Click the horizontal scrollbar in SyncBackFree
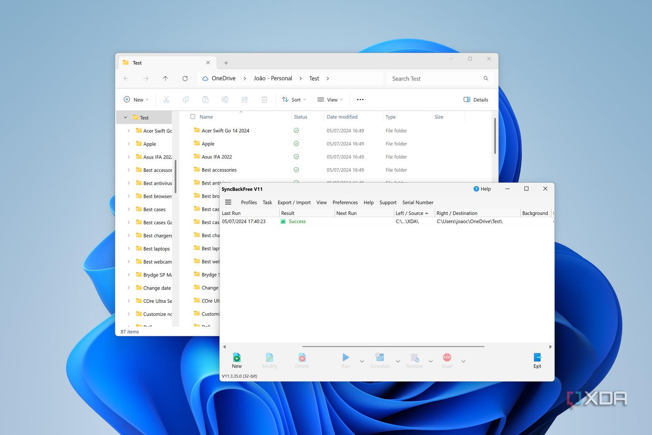Viewport: 652px width, 435px height. click(x=393, y=346)
